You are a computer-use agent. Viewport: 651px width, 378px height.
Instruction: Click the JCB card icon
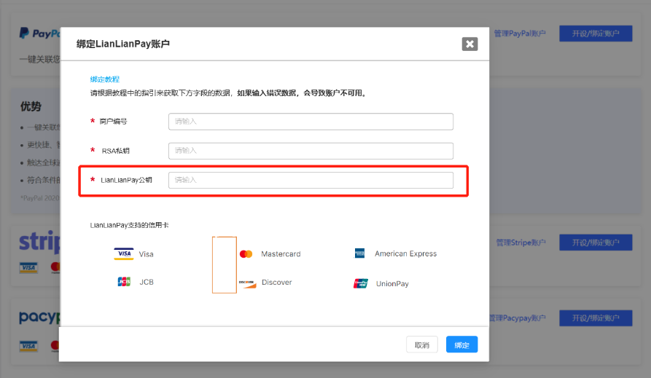point(124,282)
